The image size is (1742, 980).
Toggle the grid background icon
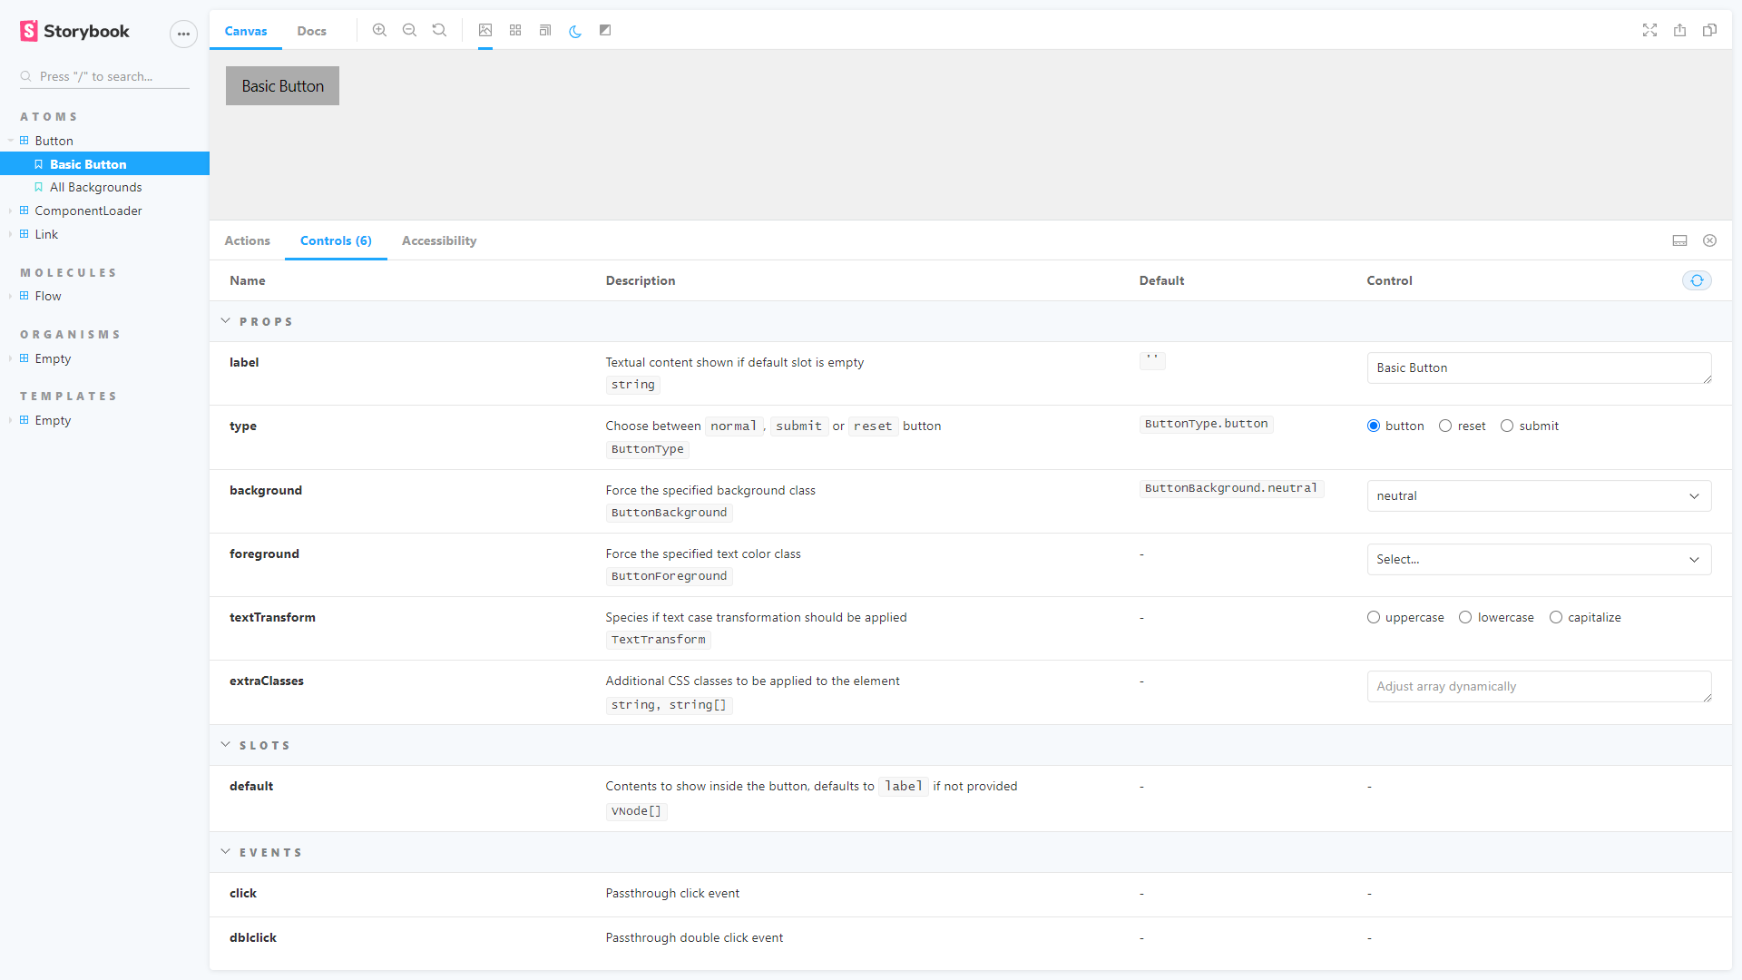pos(515,30)
